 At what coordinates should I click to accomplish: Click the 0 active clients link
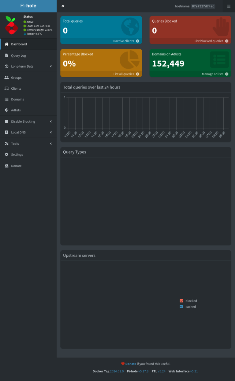click(126, 41)
